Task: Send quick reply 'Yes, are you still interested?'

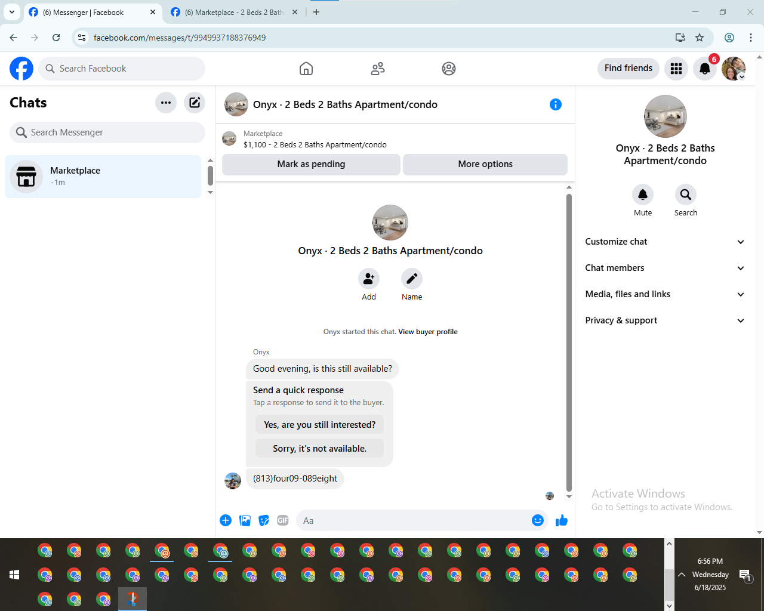Action: (x=320, y=425)
